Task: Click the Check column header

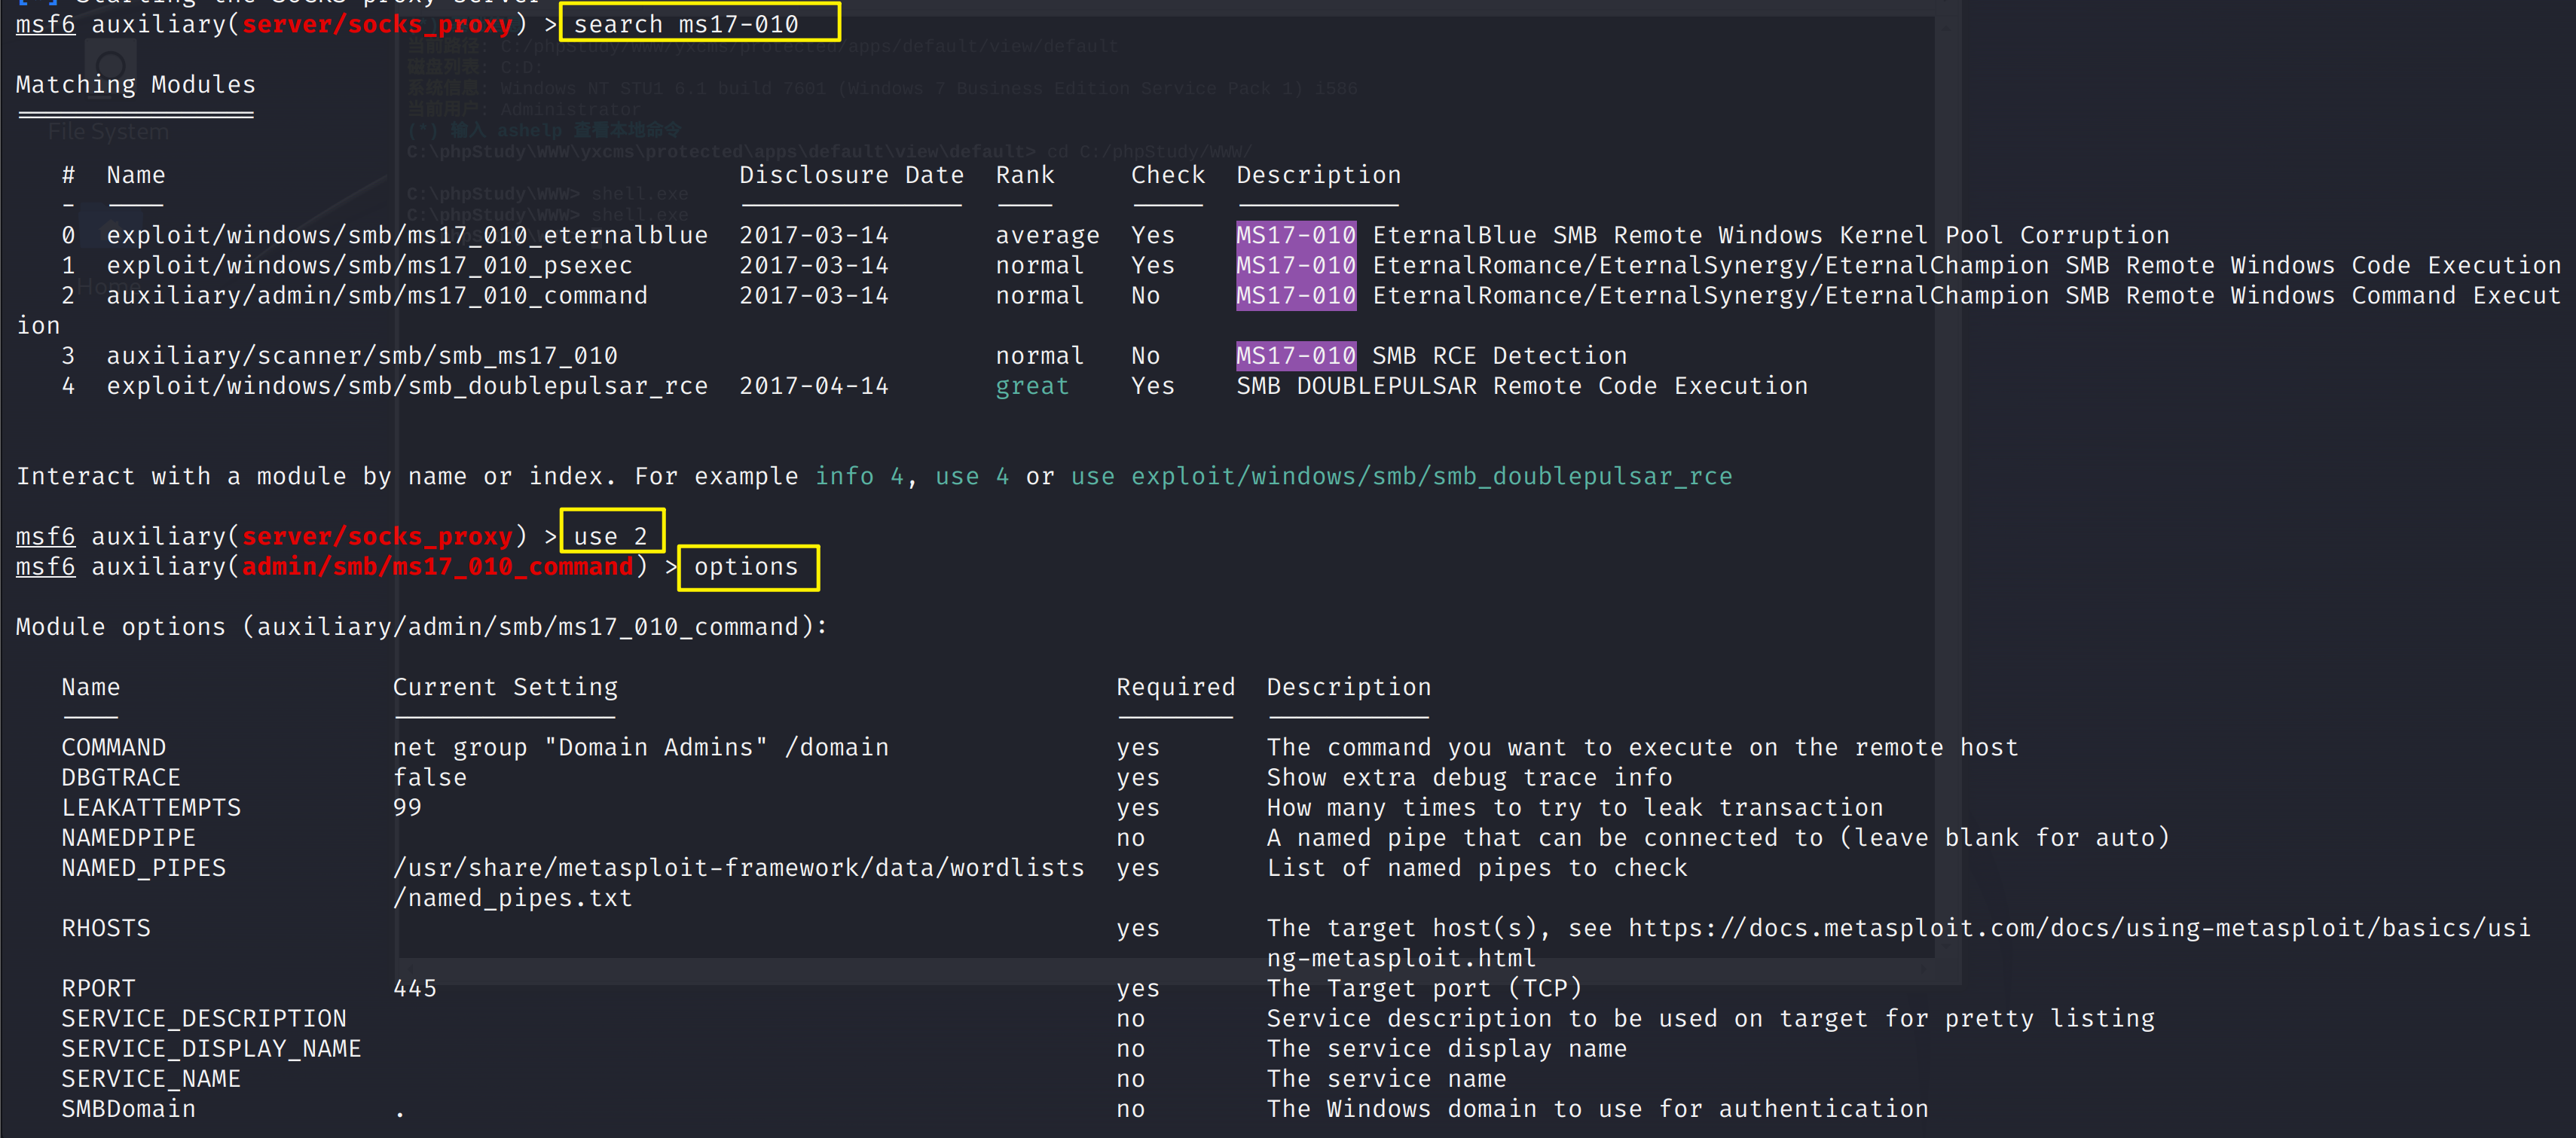Action: click(1168, 175)
